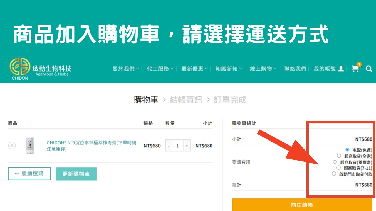Open the 聯絡我們 menu item

point(295,69)
